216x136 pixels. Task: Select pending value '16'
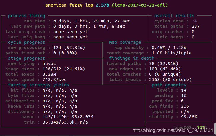coord(184,95)
